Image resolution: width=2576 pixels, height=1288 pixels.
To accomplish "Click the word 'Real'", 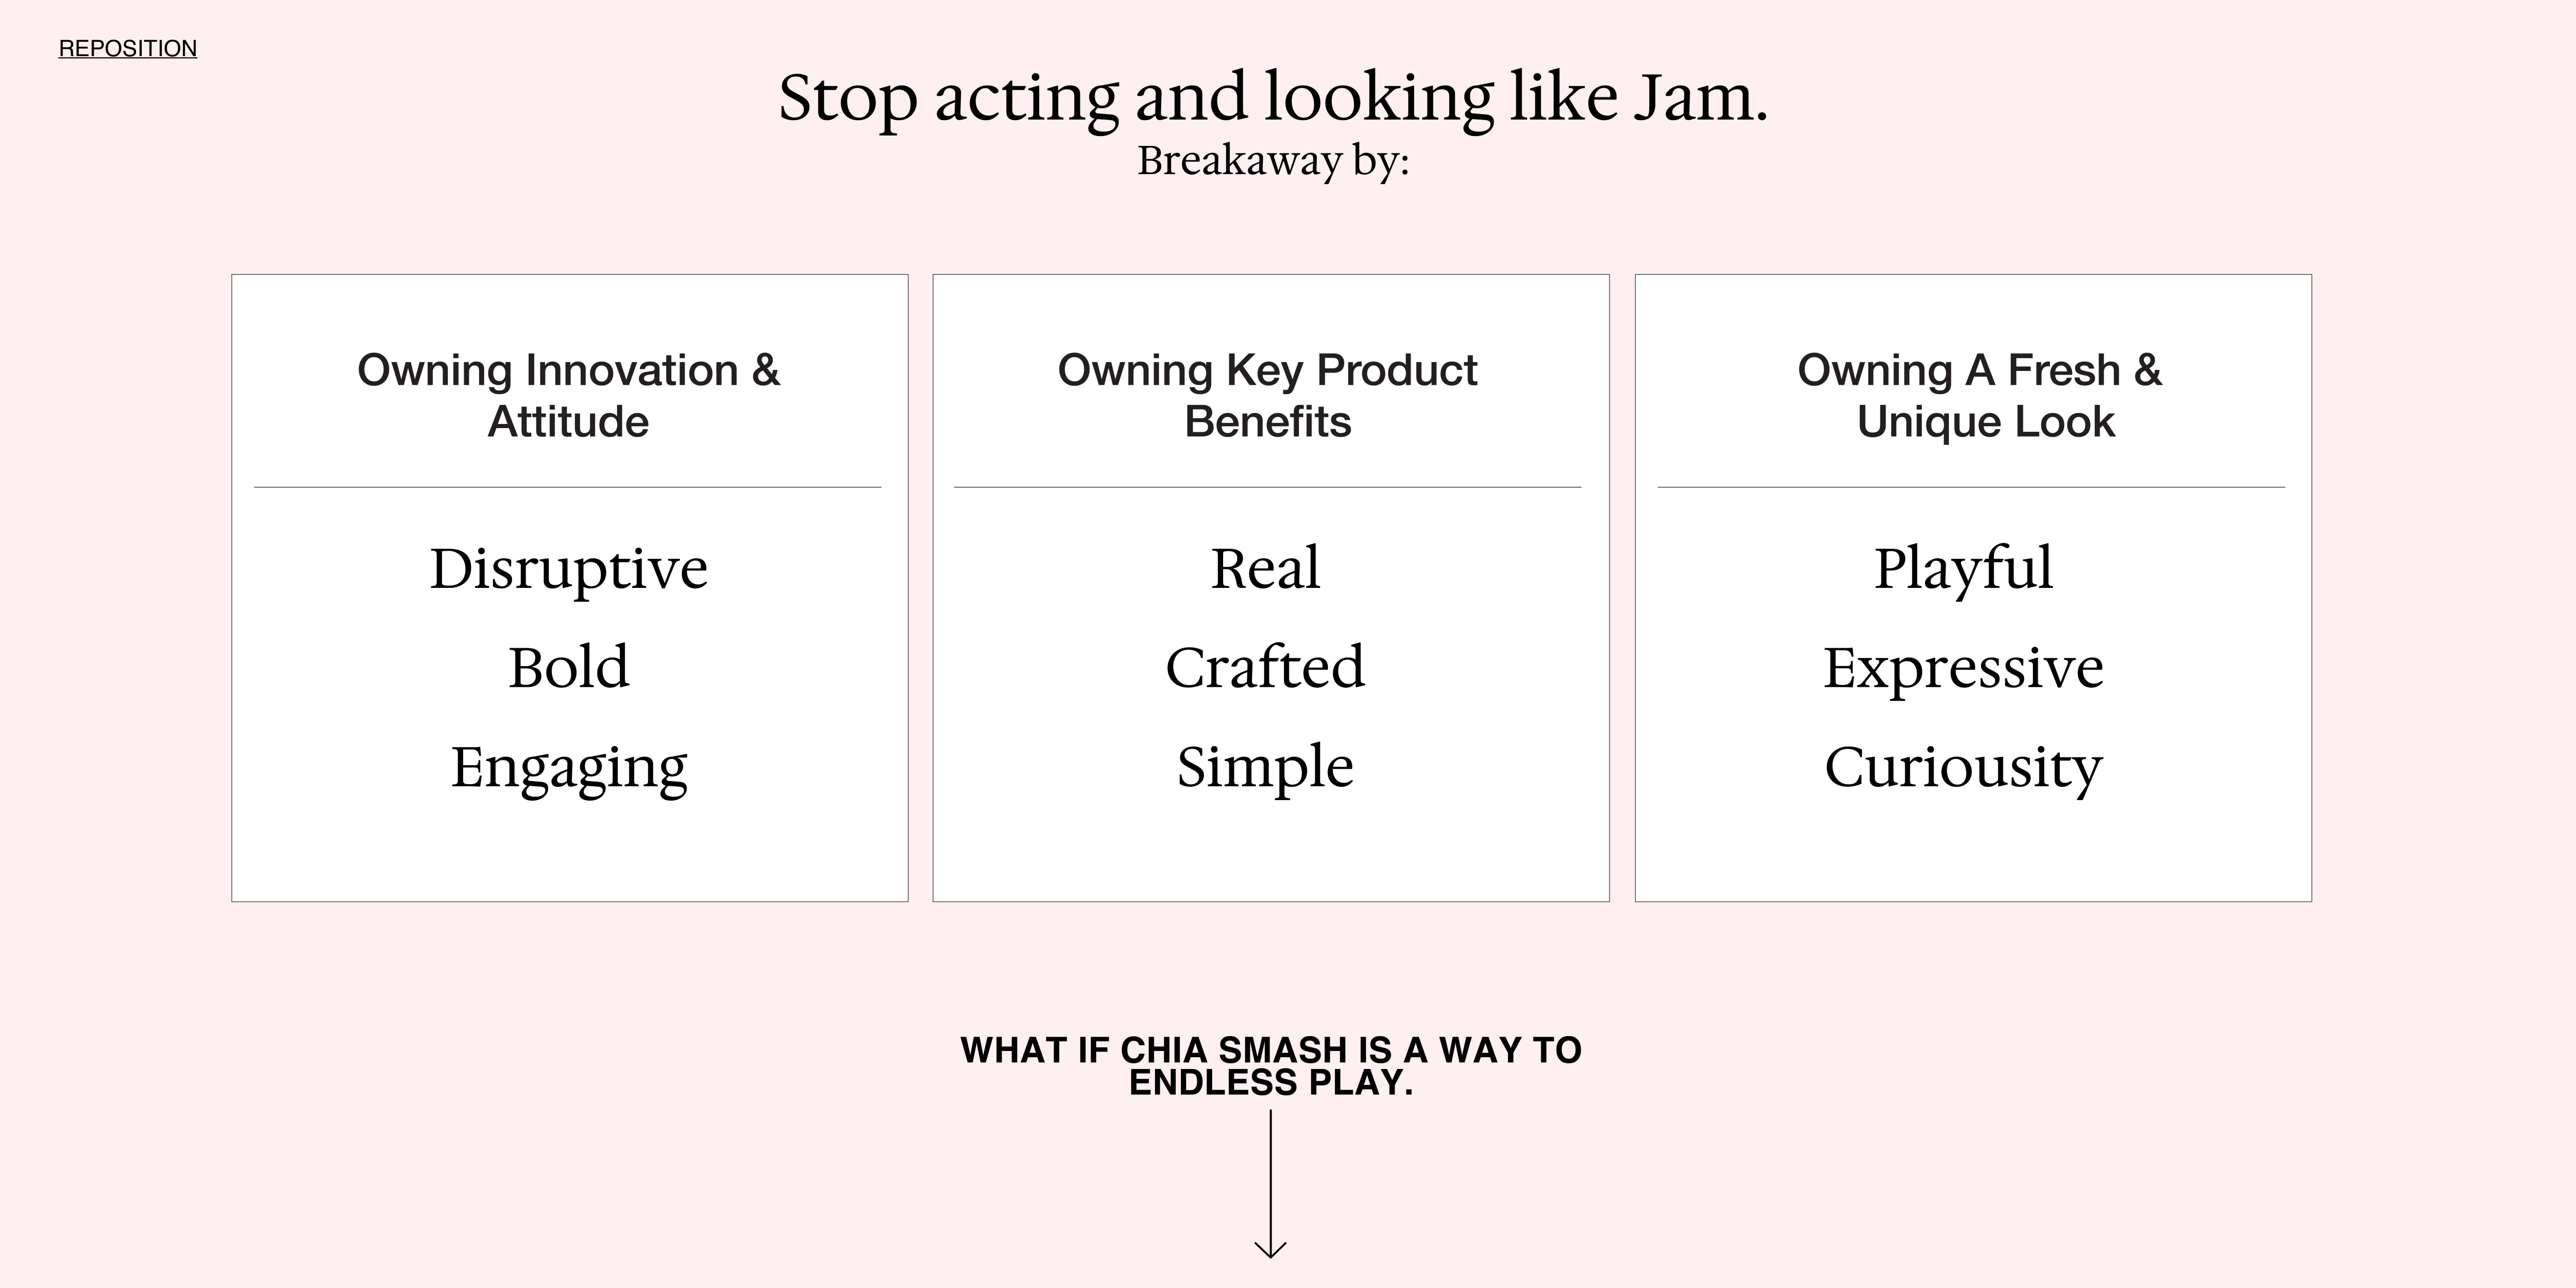I will point(1265,568).
